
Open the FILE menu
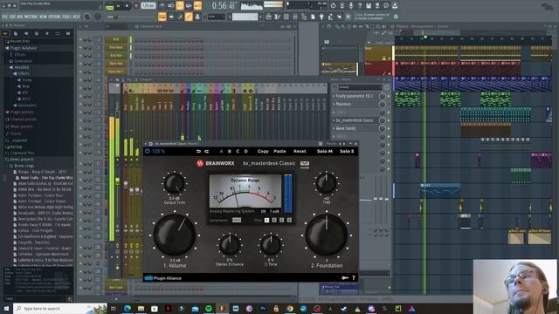coord(4,17)
